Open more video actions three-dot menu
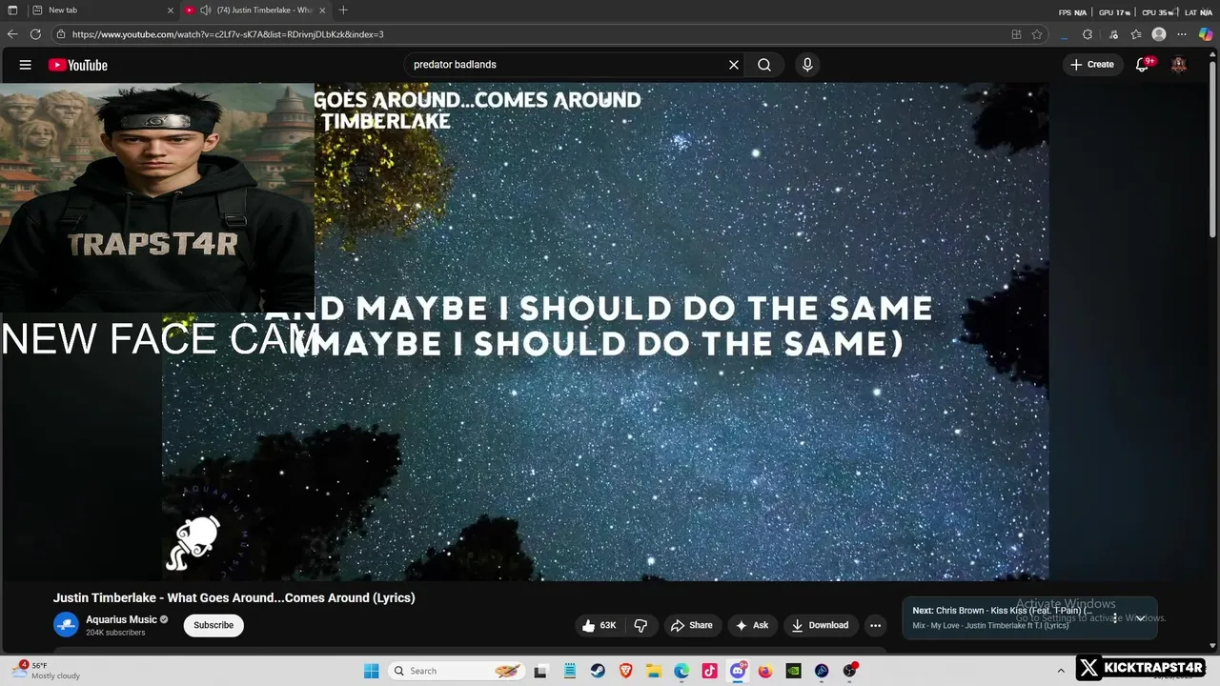The height and width of the screenshot is (686, 1220). (x=875, y=625)
